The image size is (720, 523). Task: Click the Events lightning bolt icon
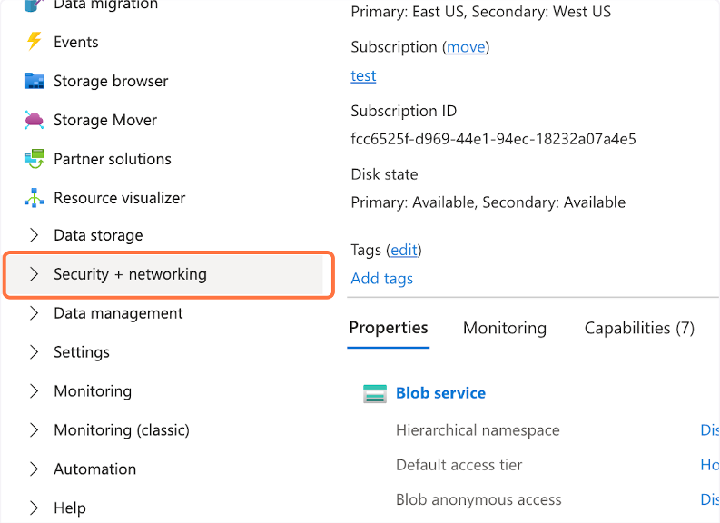35,42
